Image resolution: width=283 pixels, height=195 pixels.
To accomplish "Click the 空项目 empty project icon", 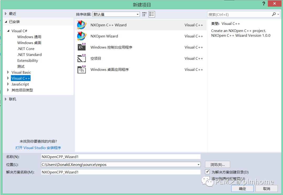I will coord(81,58).
